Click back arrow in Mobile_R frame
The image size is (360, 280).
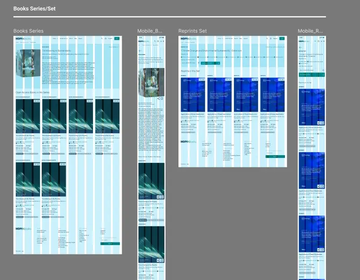point(301,47)
